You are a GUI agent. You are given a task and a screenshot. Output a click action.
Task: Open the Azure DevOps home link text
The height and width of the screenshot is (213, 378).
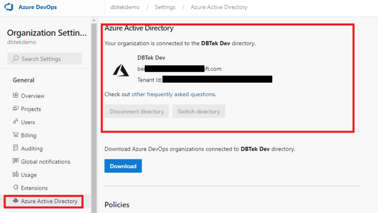tap(38, 7)
